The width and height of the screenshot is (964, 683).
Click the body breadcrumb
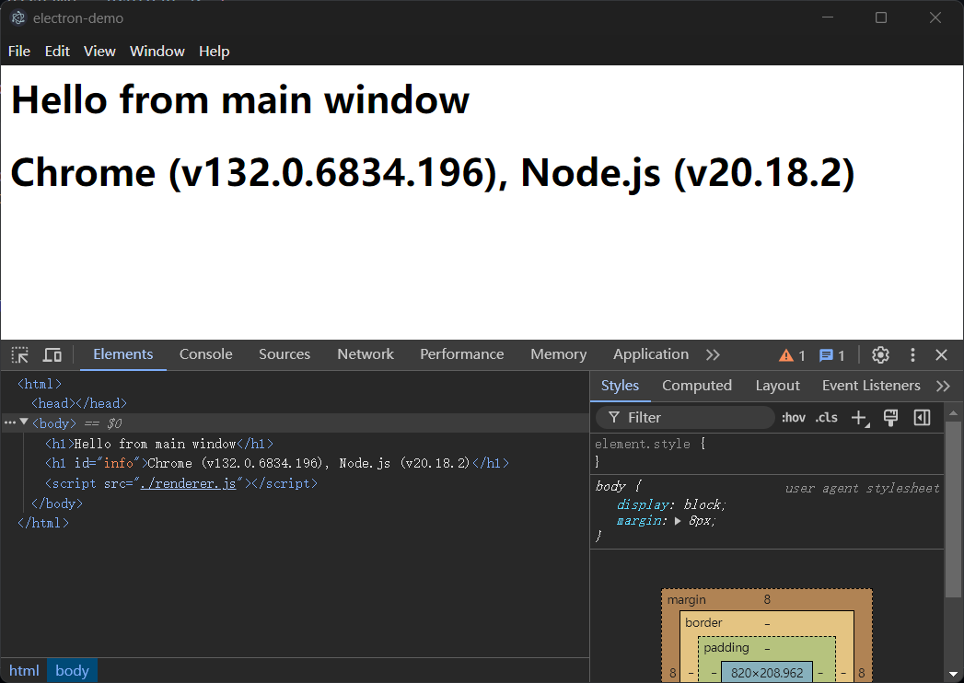[x=72, y=671]
